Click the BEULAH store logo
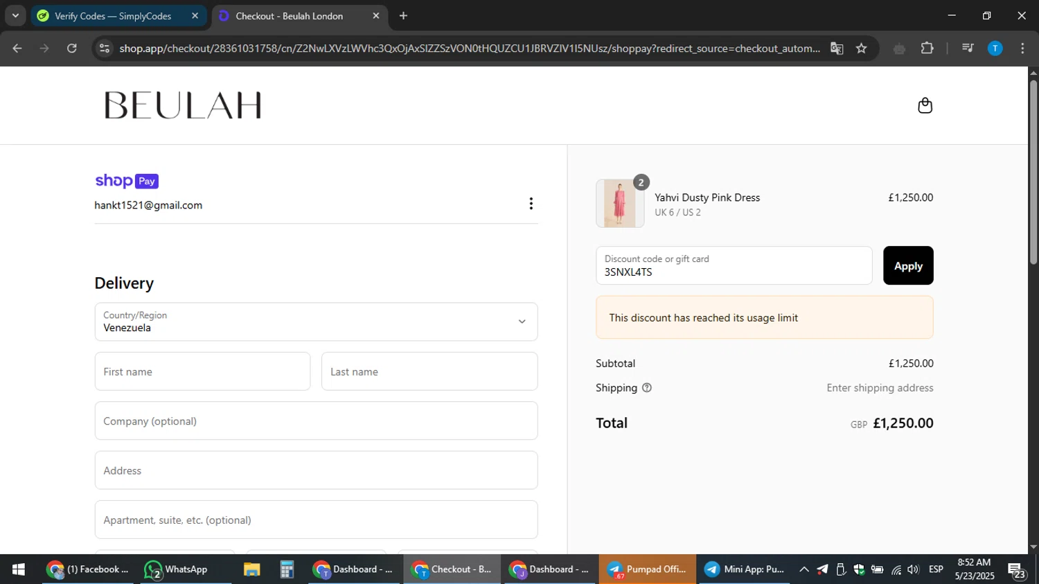Screen dimensions: 1039x584 (183, 105)
